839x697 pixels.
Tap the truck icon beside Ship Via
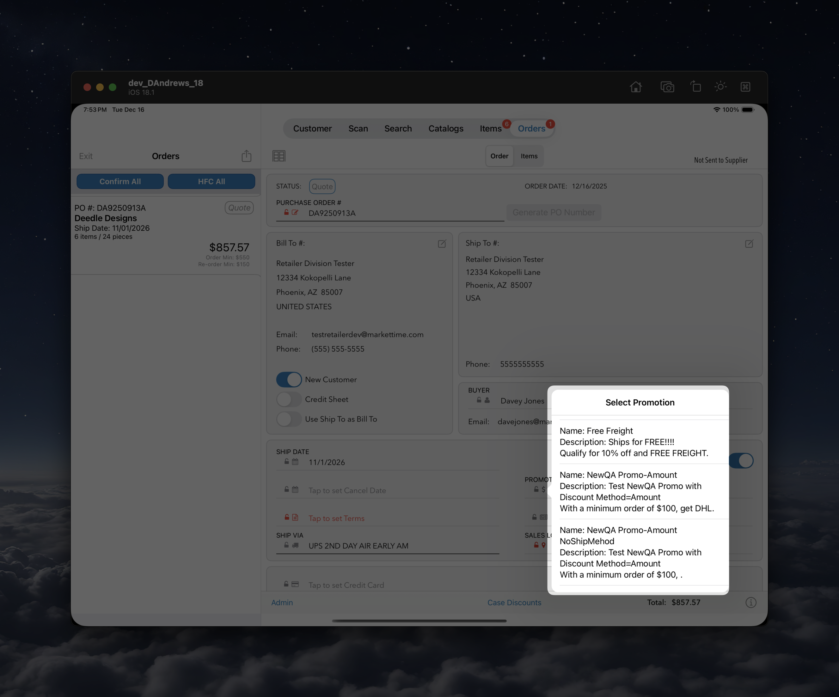[x=295, y=545]
